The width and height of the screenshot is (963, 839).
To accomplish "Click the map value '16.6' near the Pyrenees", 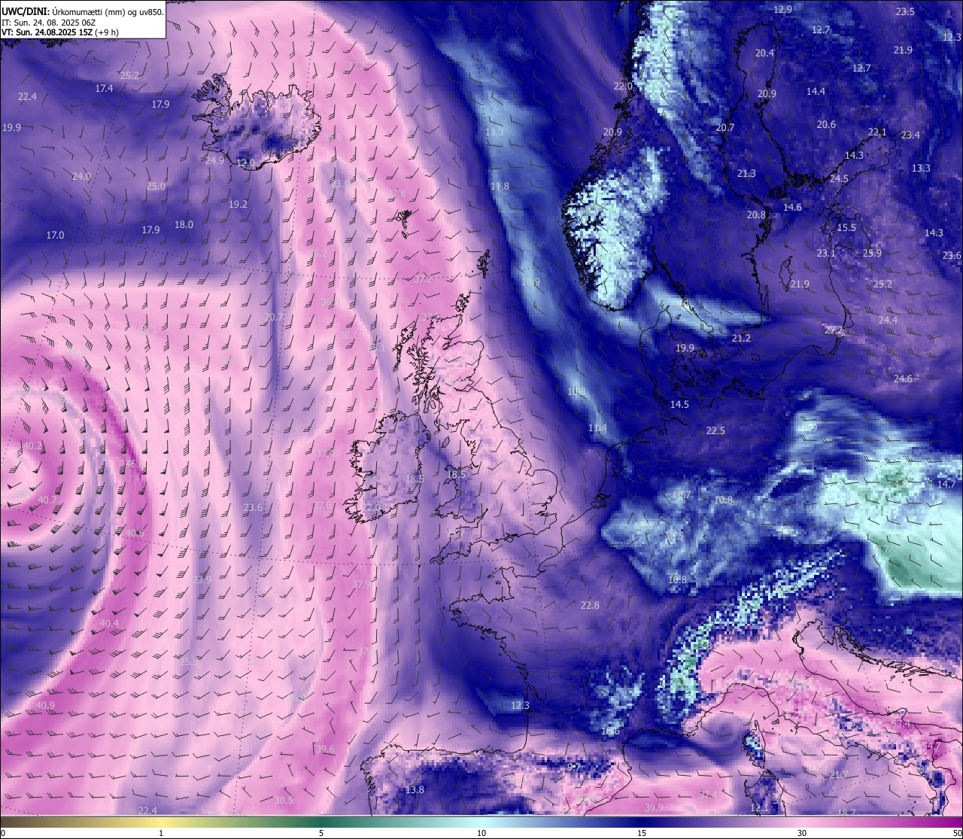I will pyautogui.click(x=610, y=731).
